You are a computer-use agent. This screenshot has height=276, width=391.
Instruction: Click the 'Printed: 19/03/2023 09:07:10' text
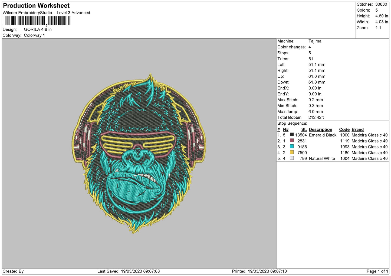coord(259,271)
